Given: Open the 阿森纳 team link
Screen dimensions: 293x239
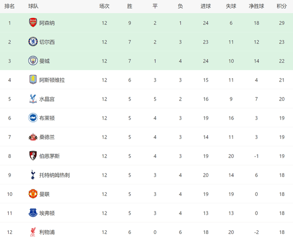Looking at the screenshot, I should coord(47,23).
